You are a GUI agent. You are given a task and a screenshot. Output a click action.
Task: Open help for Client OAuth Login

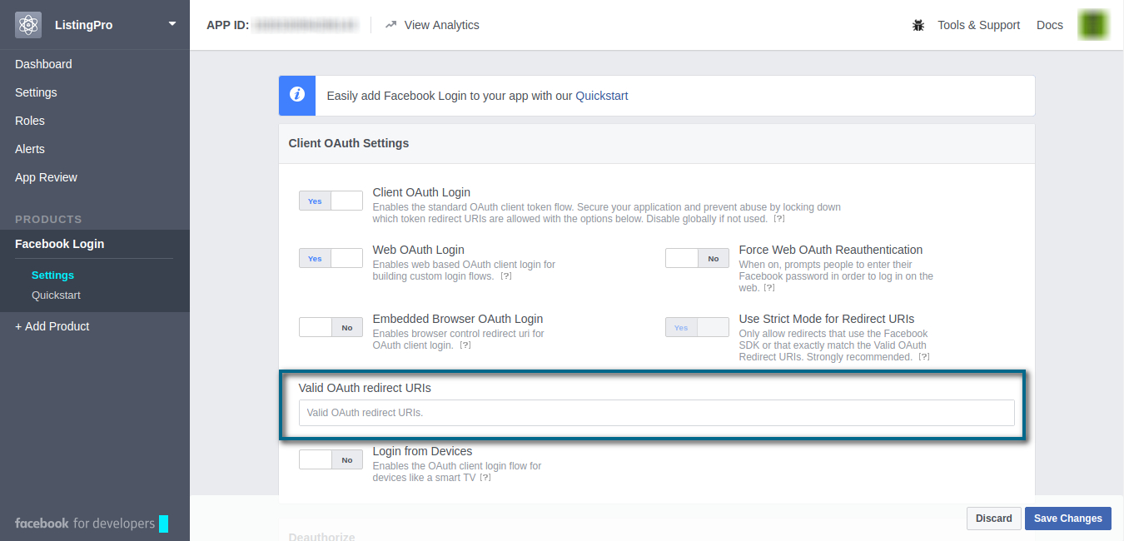[779, 219]
